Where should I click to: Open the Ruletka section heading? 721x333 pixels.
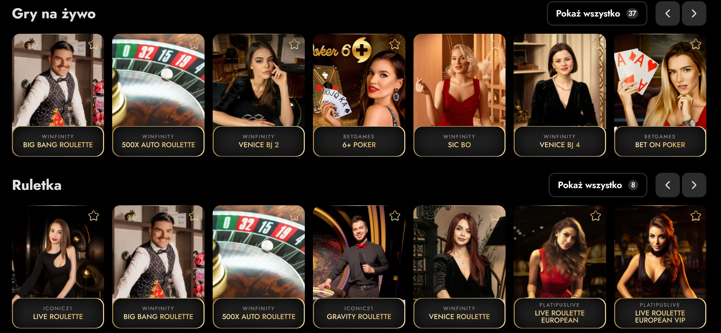point(37,185)
